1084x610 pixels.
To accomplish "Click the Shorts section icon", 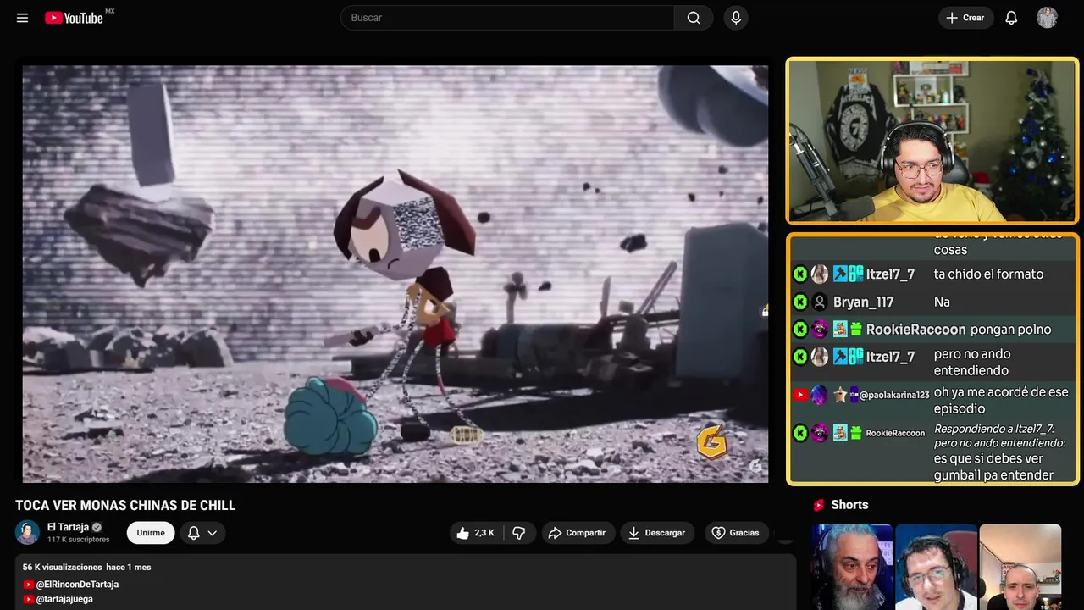I will (x=819, y=505).
